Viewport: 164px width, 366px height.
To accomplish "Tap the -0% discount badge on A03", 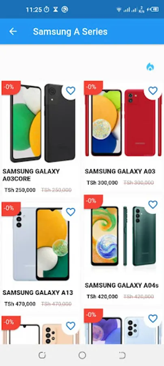I will (x=93, y=87).
